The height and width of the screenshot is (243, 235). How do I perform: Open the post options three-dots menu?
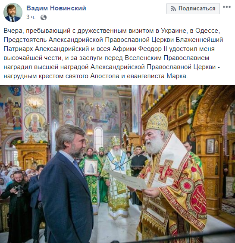[227, 7]
